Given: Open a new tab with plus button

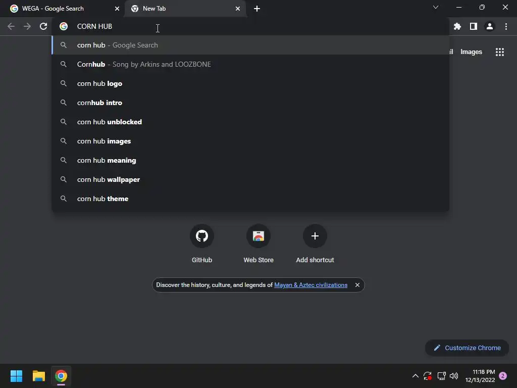Looking at the screenshot, I should (257, 9).
